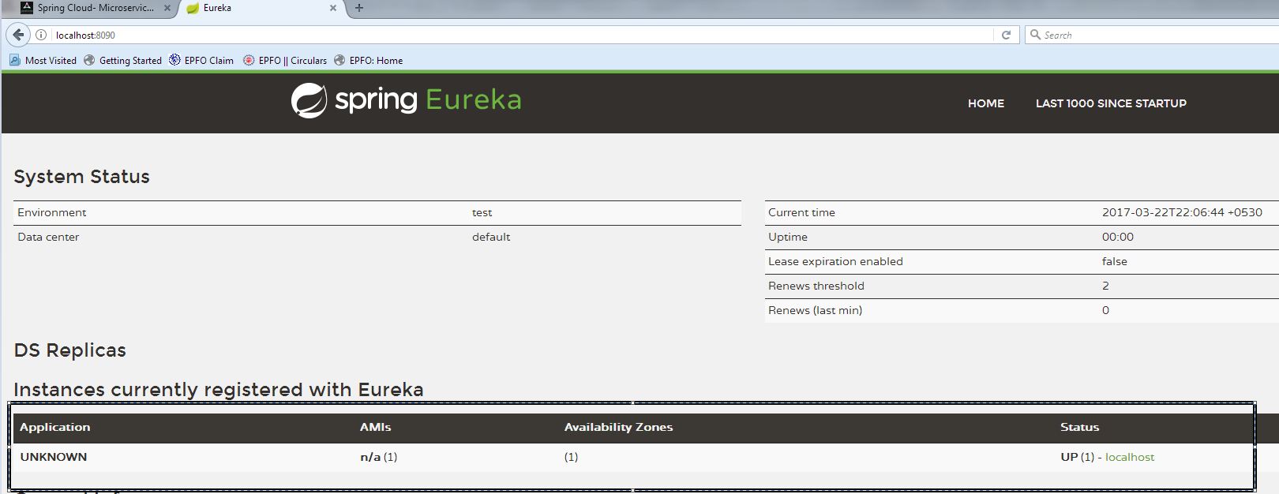Click the Spring Eureka leaf logo icon

(309, 101)
